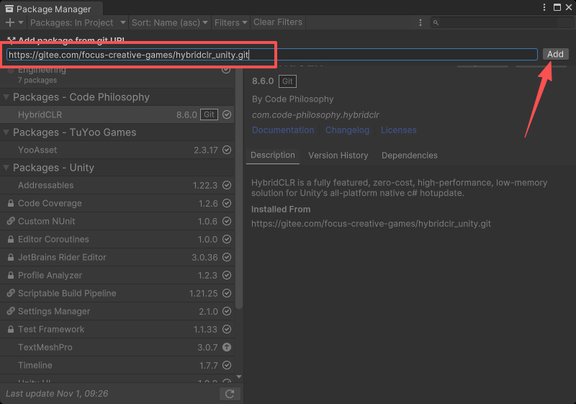Click the installed checkmark on JetBrains Rider Editor row

coord(227,257)
